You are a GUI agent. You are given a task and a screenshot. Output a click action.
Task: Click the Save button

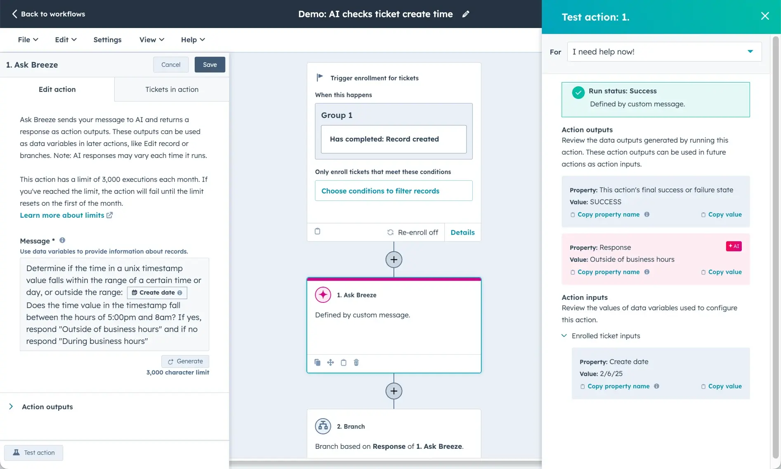pyautogui.click(x=210, y=64)
